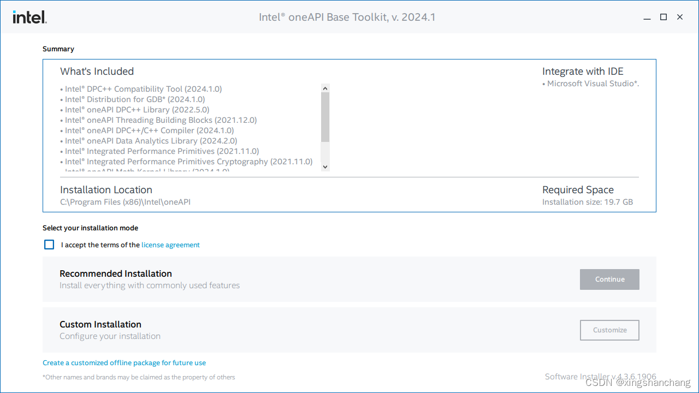Maximize the installer window

pos(664,17)
